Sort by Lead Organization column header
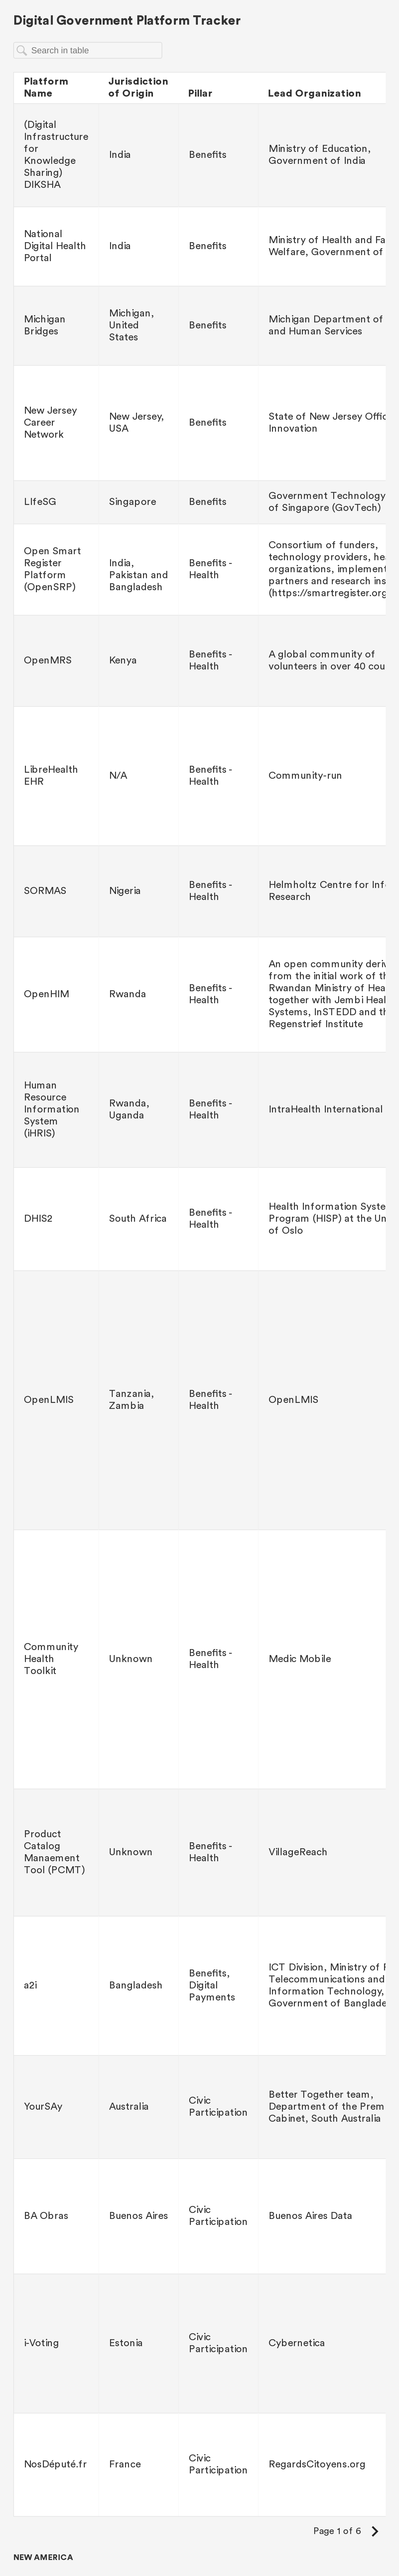 (x=314, y=93)
